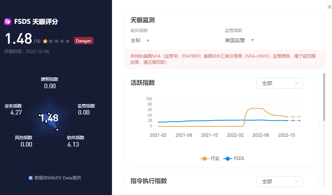332x195 pixels.
Task: Click the 2022-06 axis label on chart
Action: 261,135
